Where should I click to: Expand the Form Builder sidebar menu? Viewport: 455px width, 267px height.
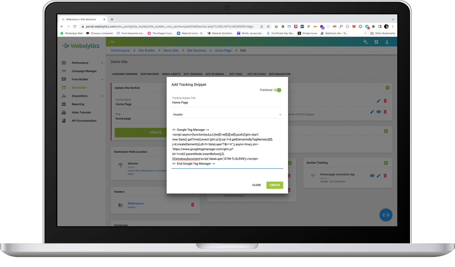tap(102, 79)
